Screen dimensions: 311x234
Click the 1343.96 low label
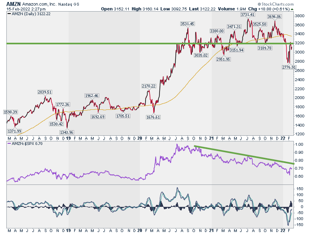tap(67, 132)
